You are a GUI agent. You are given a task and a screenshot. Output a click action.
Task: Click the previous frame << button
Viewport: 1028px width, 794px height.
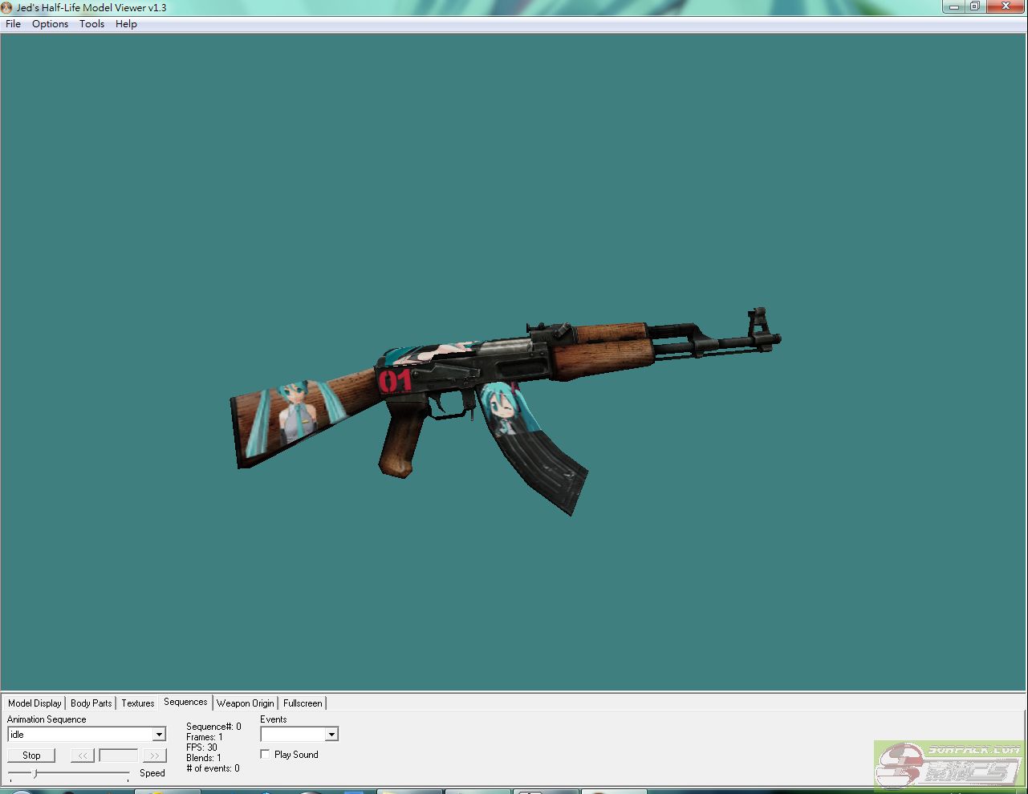point(83,756)
